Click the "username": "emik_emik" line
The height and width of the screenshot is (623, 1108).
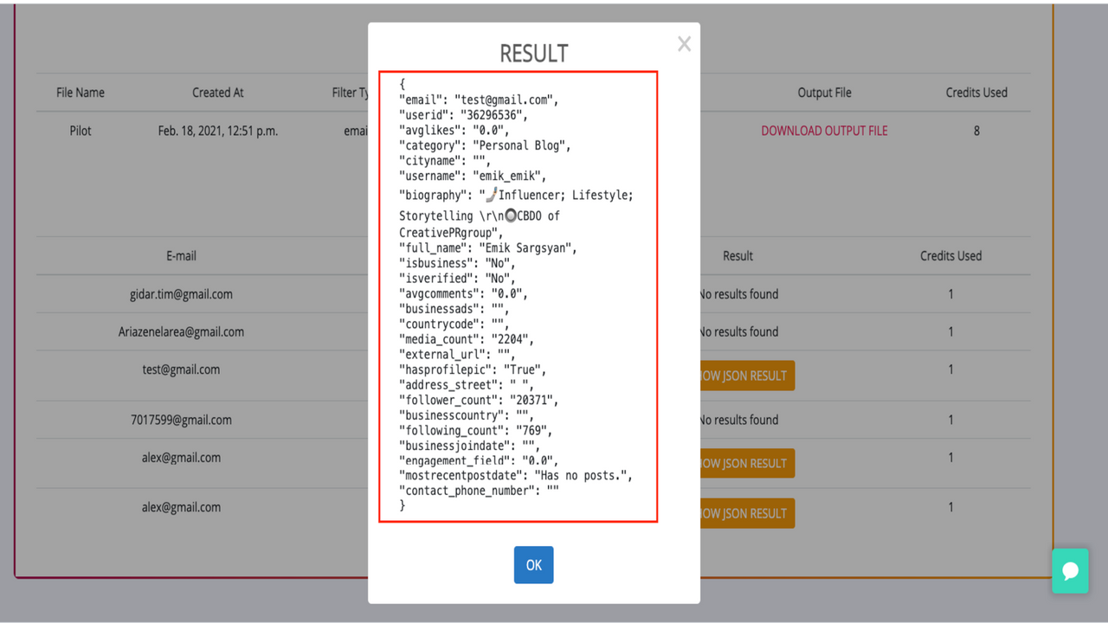click(x=473, y=177)
